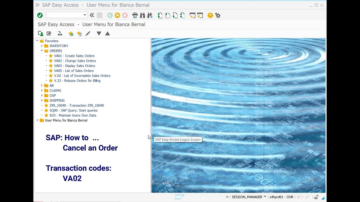
Task: Click the Save diskette icon
Action: point(99,15)
